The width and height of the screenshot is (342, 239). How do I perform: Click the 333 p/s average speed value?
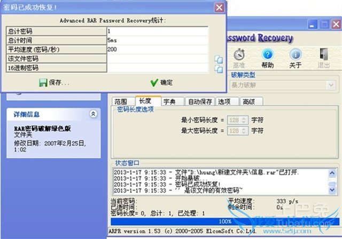click(x=287, y=201)
